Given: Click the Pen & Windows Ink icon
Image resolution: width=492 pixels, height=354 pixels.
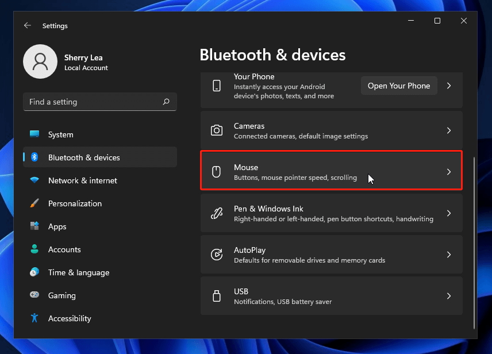Looking at the screenshot, I should click(217, 213).
